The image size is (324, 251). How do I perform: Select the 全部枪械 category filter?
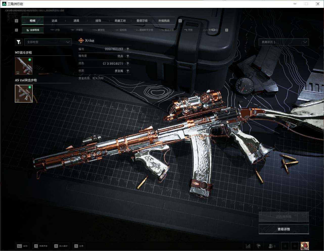(33, 30)
